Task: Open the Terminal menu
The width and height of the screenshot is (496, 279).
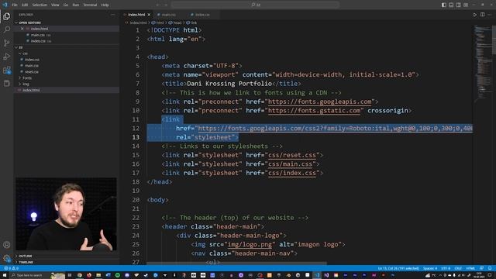Action: pos(90,5)
